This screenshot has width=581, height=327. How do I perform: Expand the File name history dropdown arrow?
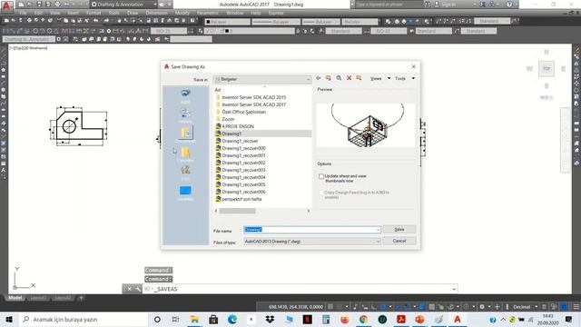tap(378, 230)
